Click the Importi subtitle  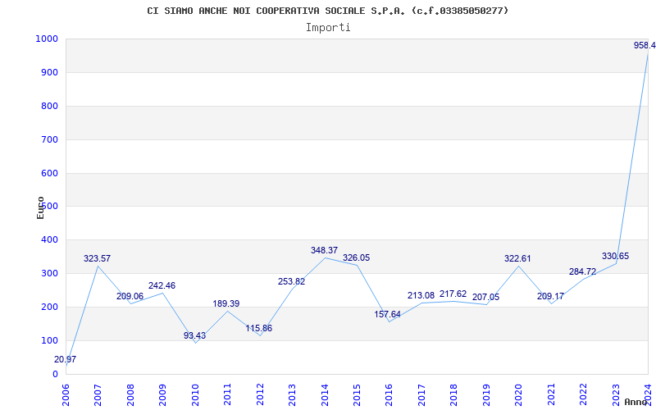tap(328, 28)
